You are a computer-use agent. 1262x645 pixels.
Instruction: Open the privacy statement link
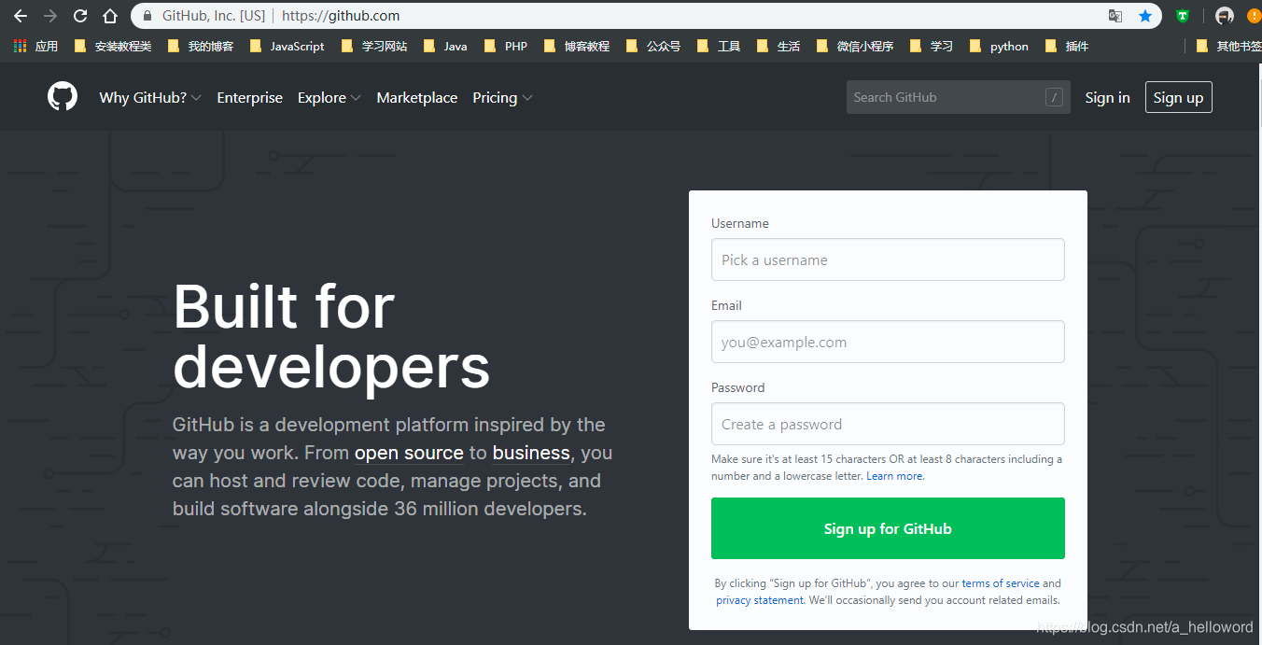pos(759,600)
